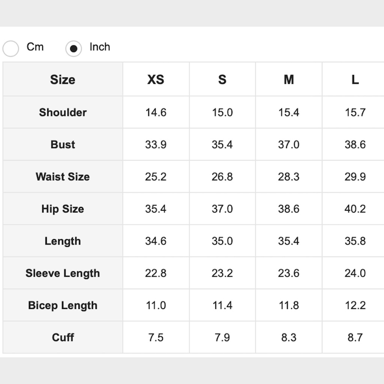Select the Cm radio button
The image size is (384, 384).
(11, 49)
